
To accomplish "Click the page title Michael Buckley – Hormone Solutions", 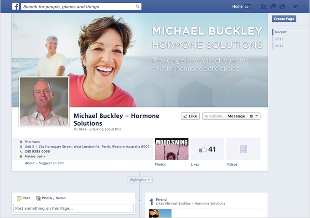I will (116, 119).
